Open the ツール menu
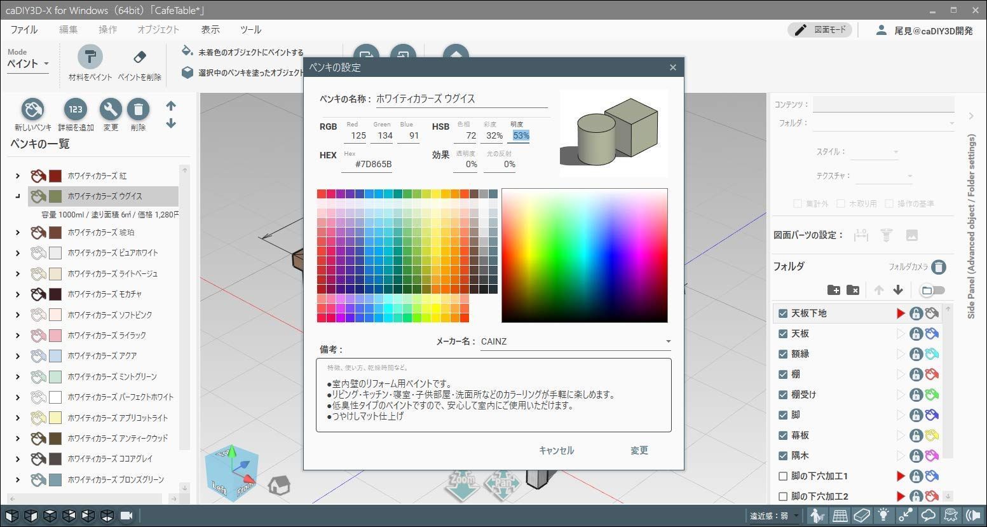987x527 pixels. (x=250, y=29)
